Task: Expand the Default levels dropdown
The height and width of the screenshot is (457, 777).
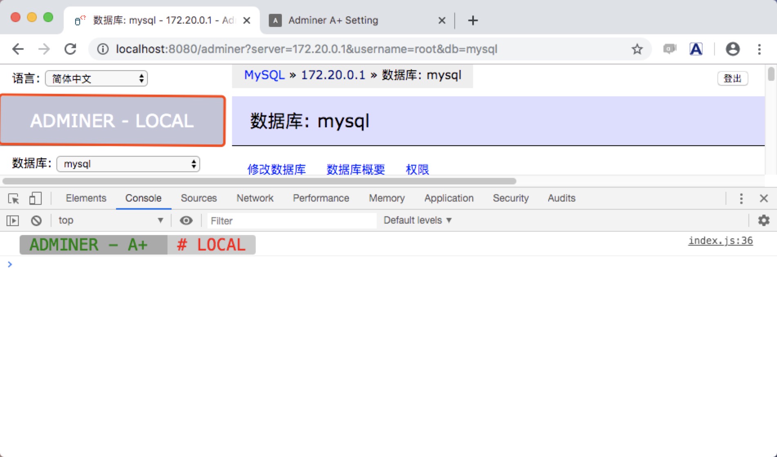Action: click(x=418, y=220)
